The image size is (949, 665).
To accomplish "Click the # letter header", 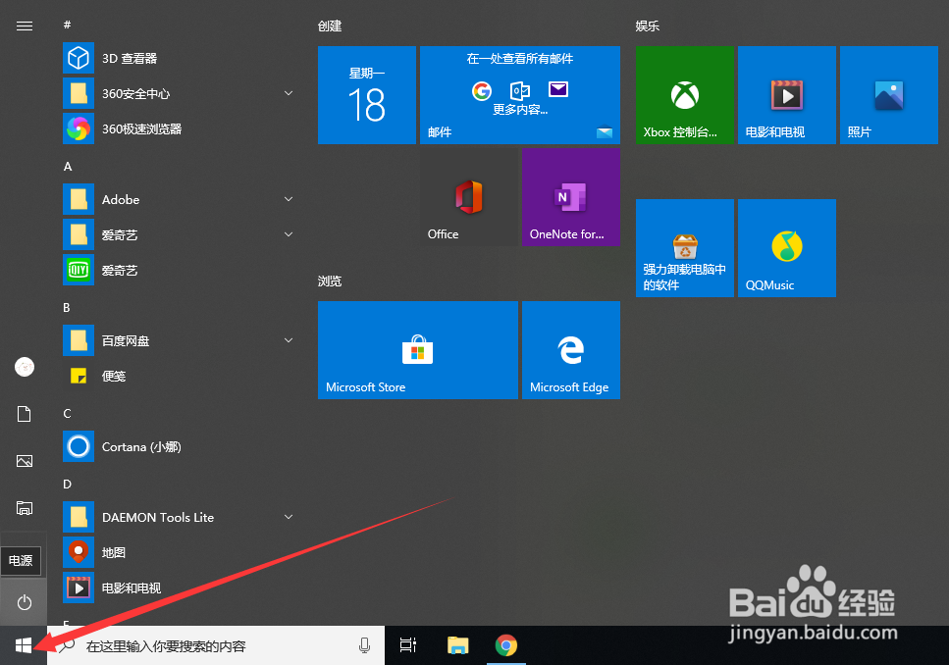I will tap(67, 25).
